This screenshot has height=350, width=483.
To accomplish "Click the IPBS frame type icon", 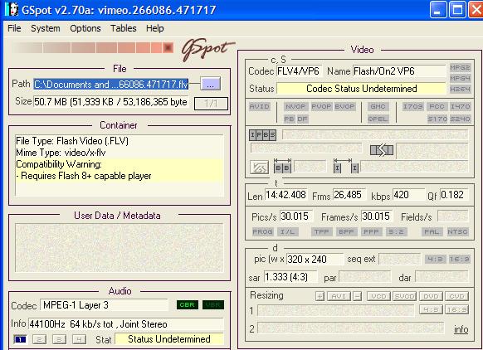I will (x=262, y=135).
